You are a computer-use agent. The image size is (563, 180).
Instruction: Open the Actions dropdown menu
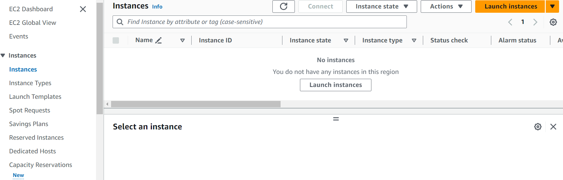(x=446, y=6)
